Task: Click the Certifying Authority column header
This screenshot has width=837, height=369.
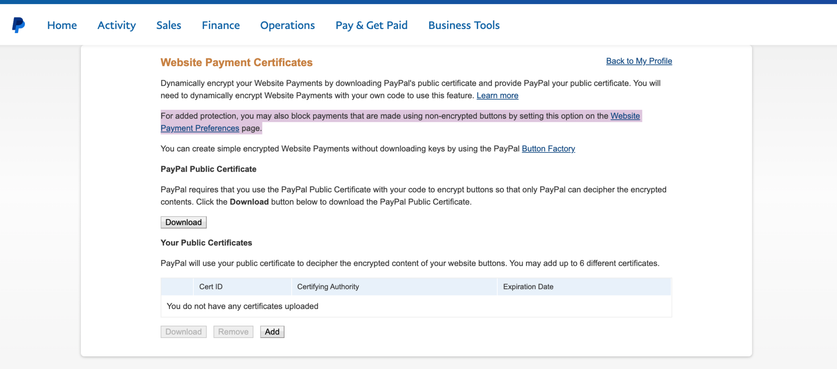Action: point(327,286)
